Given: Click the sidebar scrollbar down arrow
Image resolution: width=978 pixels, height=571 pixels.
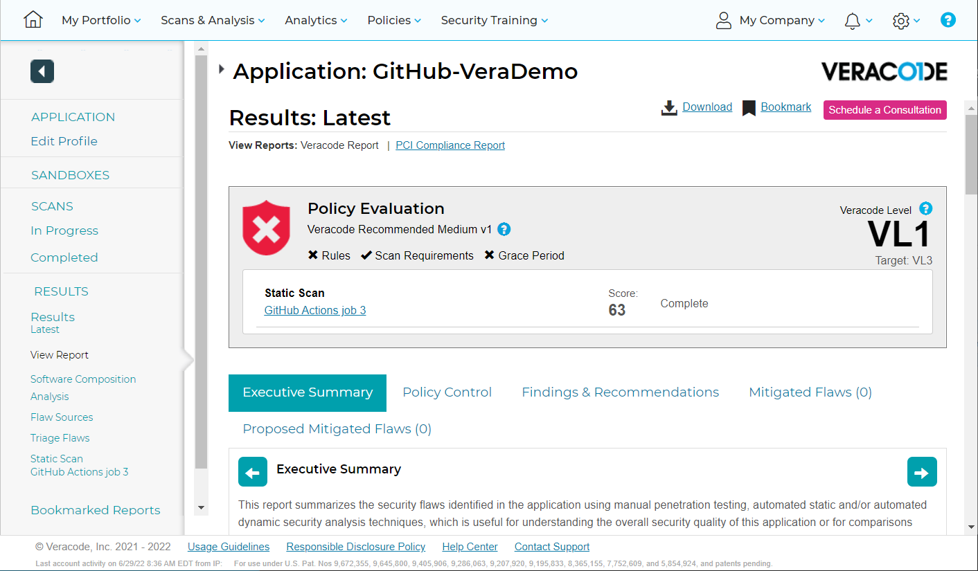Looking at the screenshot, I should coord(202,508).
